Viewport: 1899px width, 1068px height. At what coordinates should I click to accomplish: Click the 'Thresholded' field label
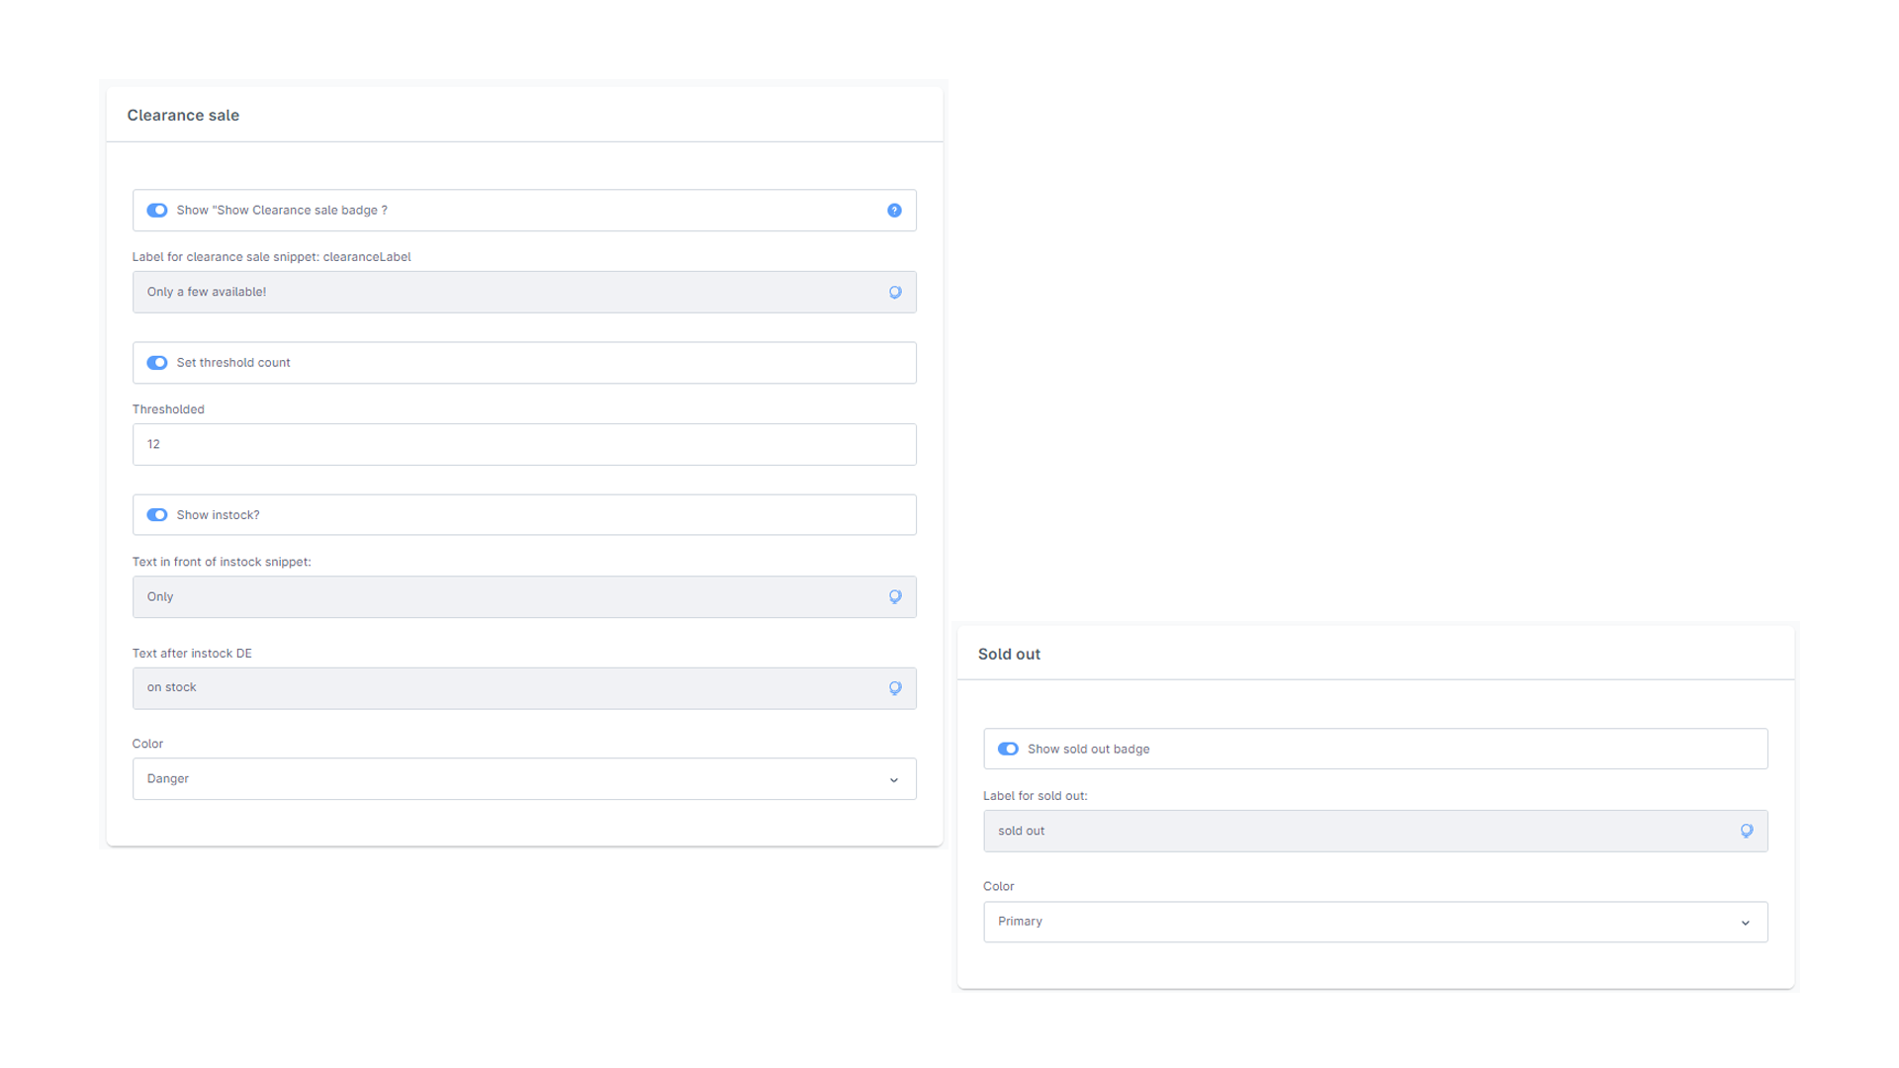click(168, 409)
